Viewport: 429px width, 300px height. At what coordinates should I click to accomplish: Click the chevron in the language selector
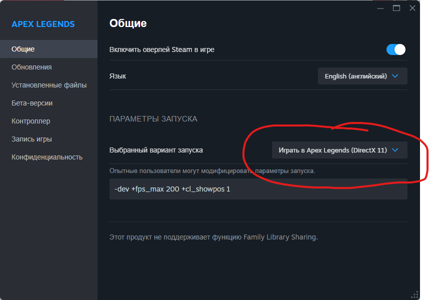395,76
